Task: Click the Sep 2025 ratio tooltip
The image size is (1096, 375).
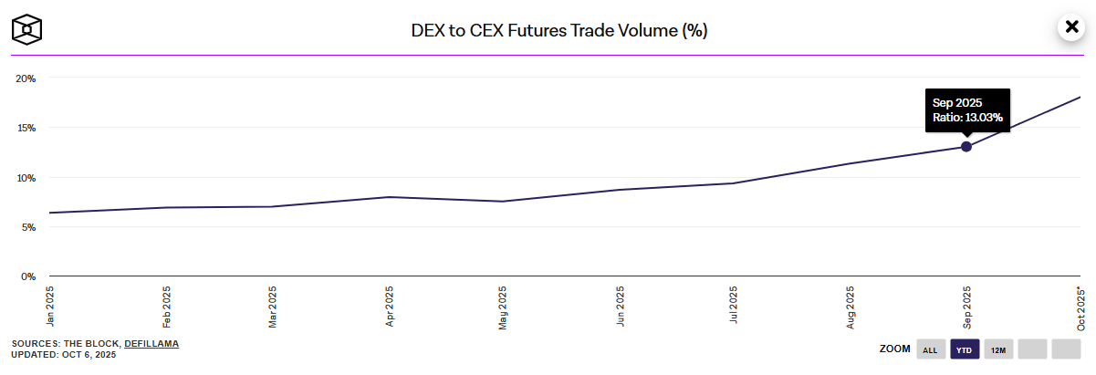Action: [x=967, y=110]
